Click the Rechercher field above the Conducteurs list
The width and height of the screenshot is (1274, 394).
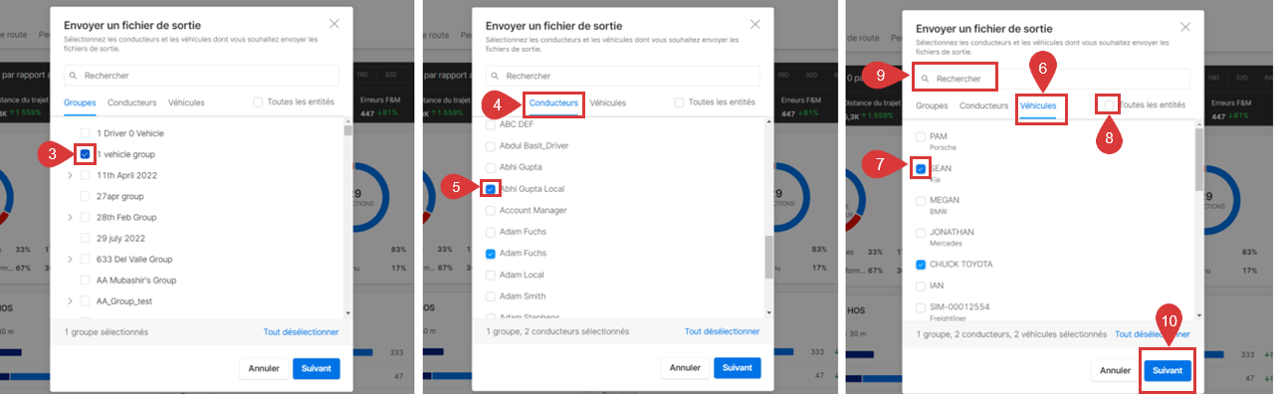tap(623, 76)
